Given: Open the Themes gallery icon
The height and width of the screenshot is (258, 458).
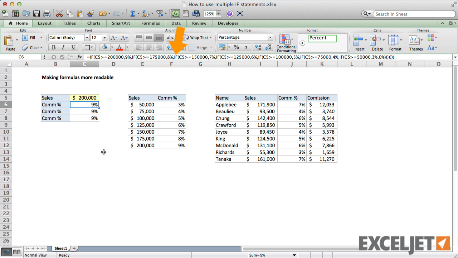Looking at the screenshot, I should click(x=414, y=40).
